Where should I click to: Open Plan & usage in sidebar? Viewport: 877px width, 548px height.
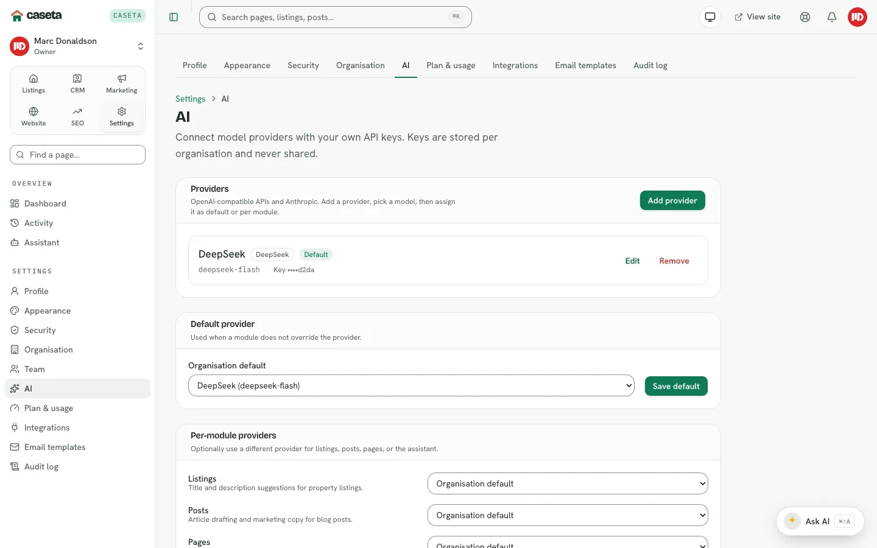(x=77, y=408)
